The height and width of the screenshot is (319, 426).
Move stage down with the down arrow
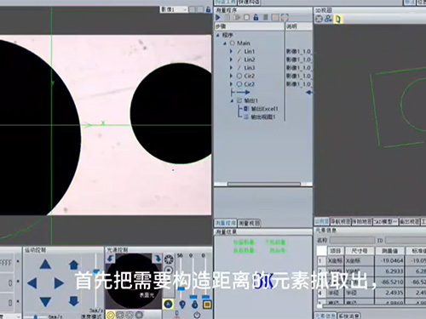pos(45,302)
